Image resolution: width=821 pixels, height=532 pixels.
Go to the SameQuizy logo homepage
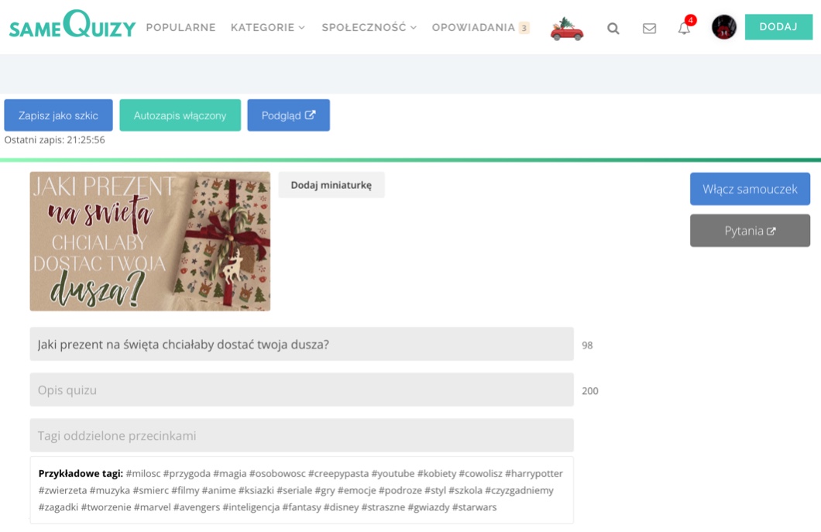click(73, 25)
